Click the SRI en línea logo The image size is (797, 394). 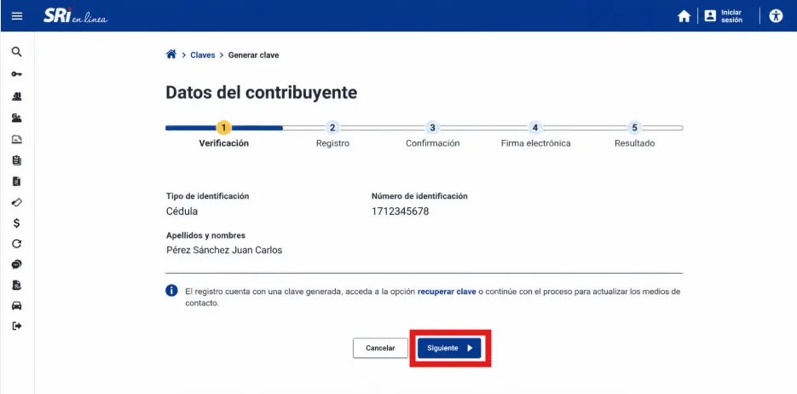(75, 16)
